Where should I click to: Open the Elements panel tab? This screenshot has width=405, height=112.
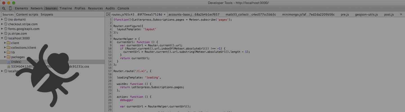click(x=21, y=8)
